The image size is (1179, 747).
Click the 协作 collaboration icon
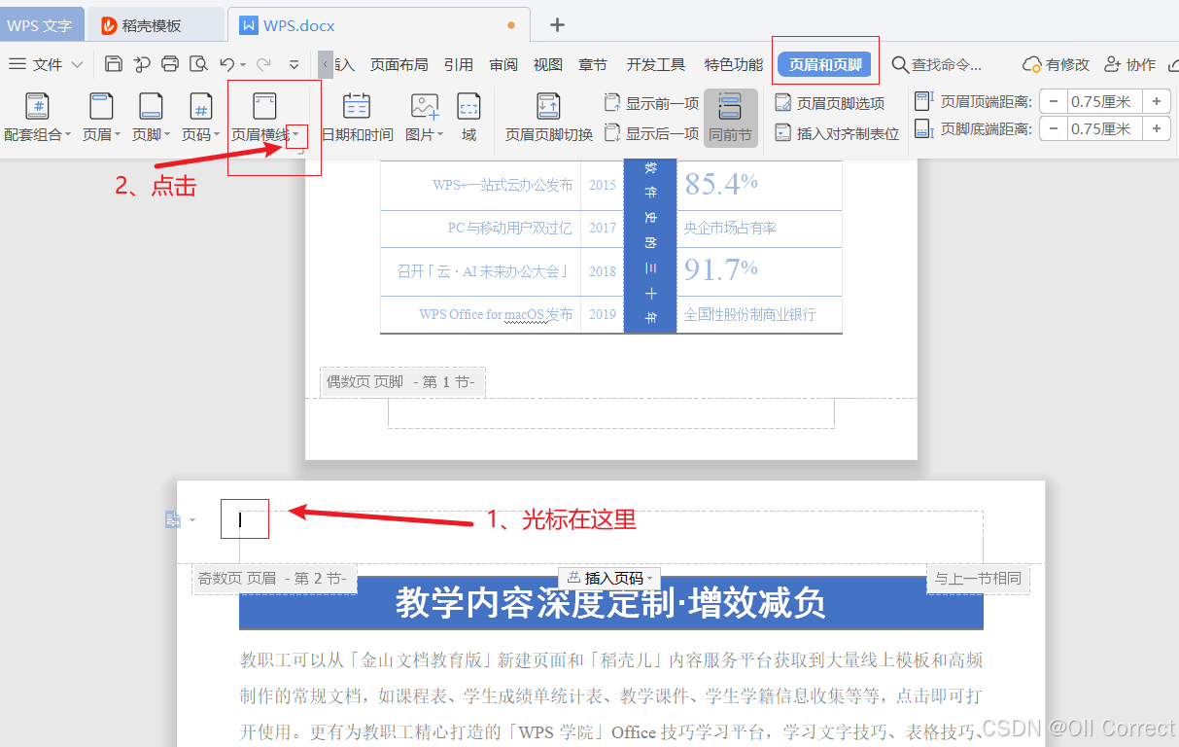coord(1113,64)
